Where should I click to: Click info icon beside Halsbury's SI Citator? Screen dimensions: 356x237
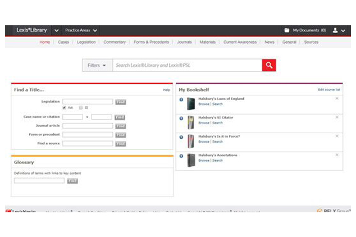coord(181,118)
